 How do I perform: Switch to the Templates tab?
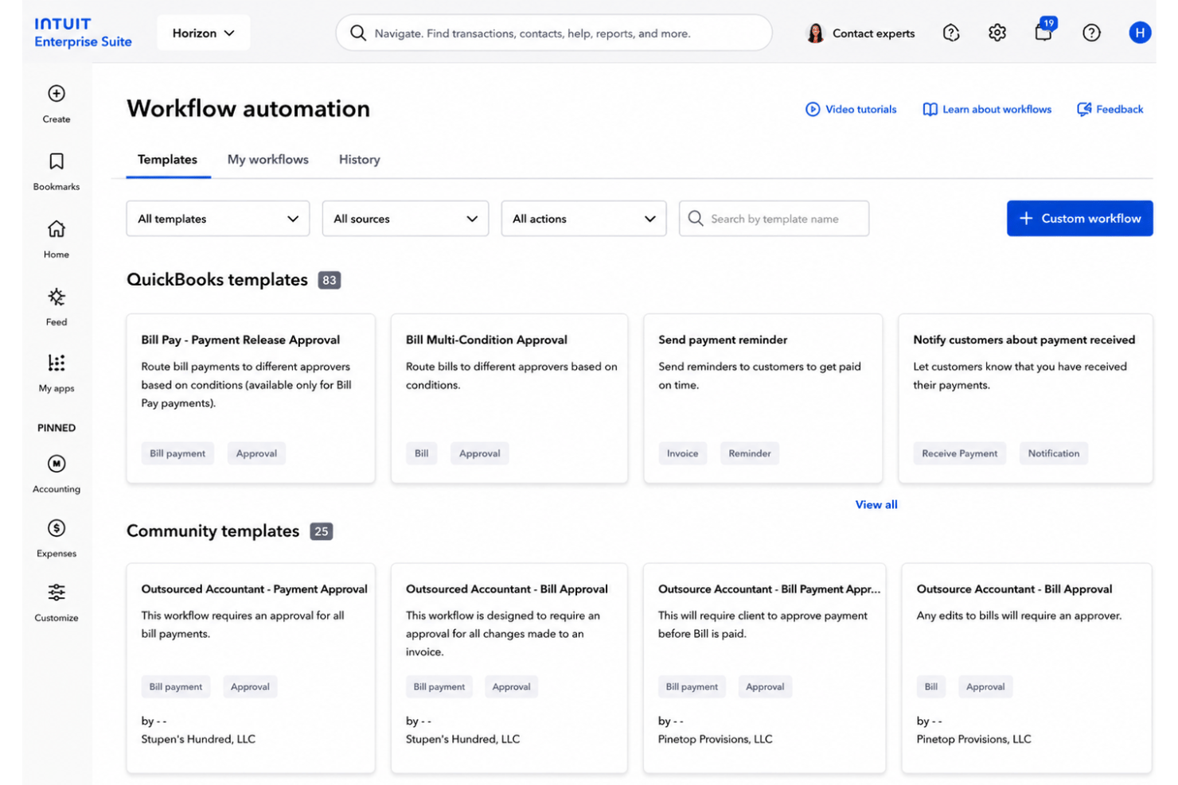click(167, 159)
